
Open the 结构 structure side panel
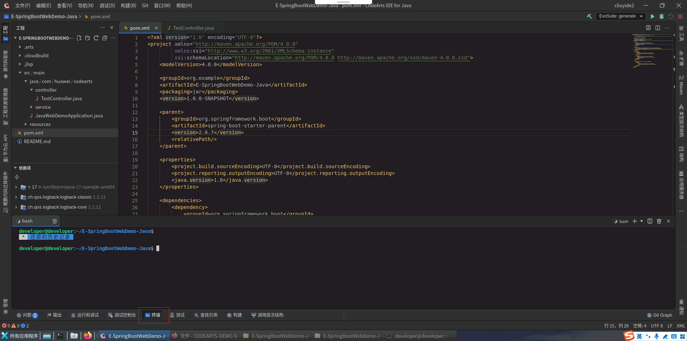(x=681, y=154)
